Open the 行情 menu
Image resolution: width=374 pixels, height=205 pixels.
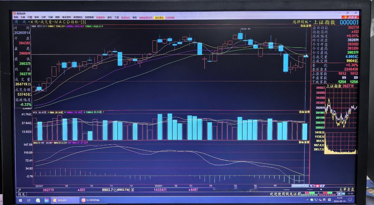click(x=30, y=18)
